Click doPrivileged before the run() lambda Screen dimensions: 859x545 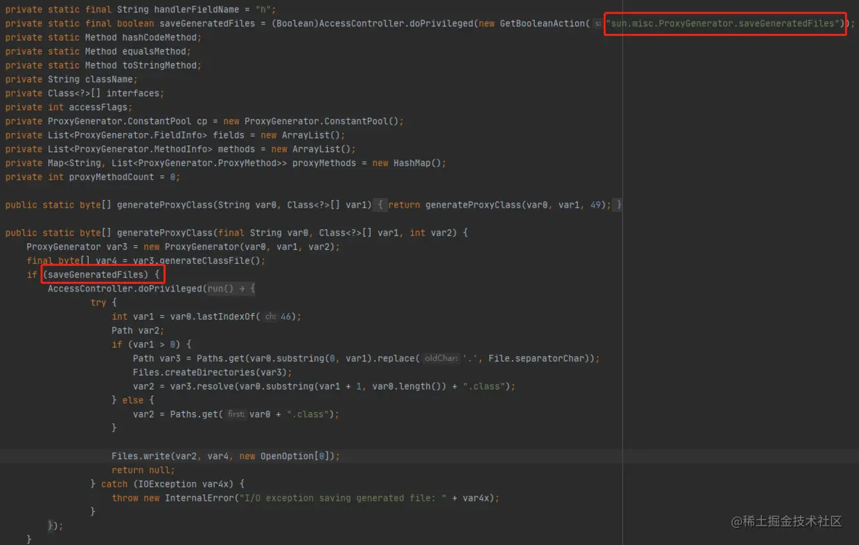coord(170,289)
